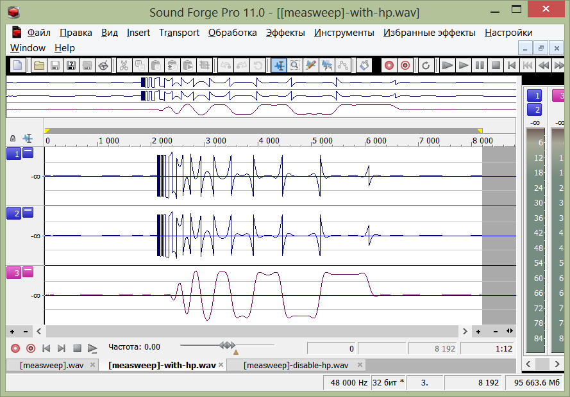
Task: Pause playback from the main toolbar
Action: tap(480, 66)
